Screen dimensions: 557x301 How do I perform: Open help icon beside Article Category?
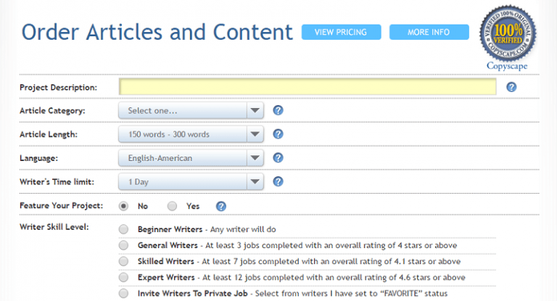pyautogui.click(x=278, y=110)
